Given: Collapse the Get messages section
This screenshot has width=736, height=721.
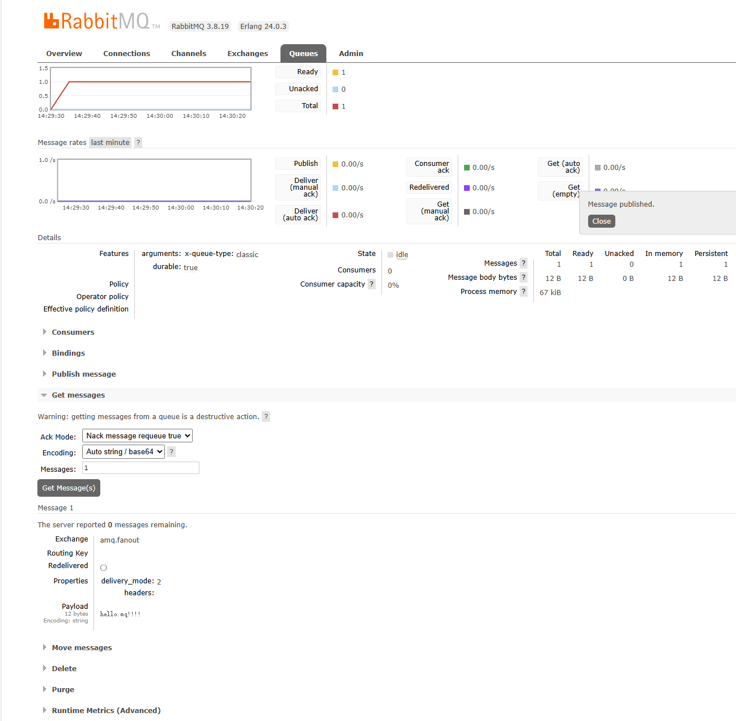Looking at the screenshot, I should pyautogui.click(x=78, y=395).
